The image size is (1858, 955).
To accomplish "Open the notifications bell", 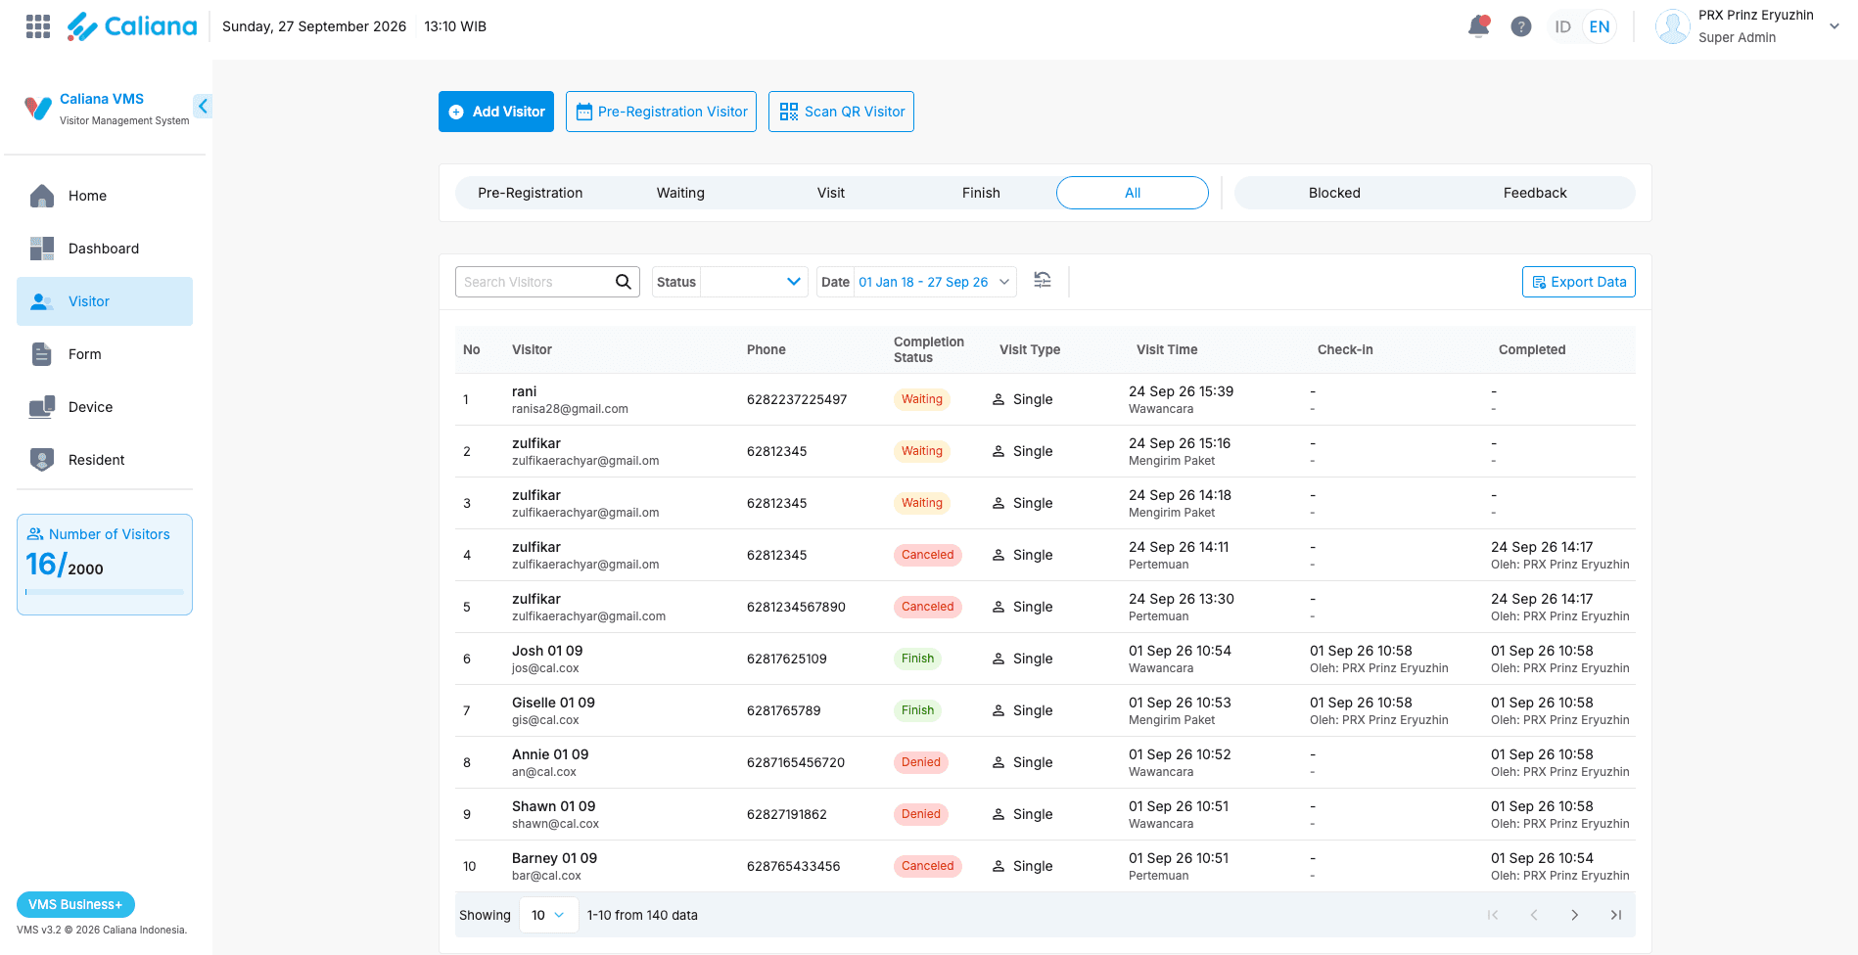I will [x=1479, y=26].
